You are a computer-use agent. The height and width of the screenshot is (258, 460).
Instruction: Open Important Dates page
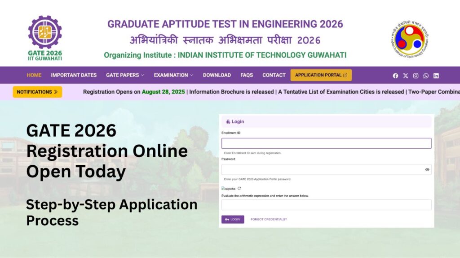point(74,75)
